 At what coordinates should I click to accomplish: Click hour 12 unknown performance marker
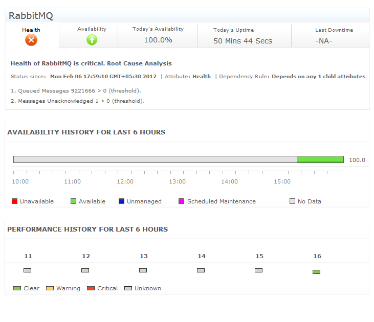pos(85,270)
